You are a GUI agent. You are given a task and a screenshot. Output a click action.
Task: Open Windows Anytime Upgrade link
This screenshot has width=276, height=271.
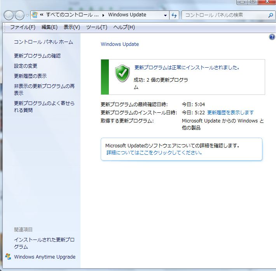coord(45,257)
